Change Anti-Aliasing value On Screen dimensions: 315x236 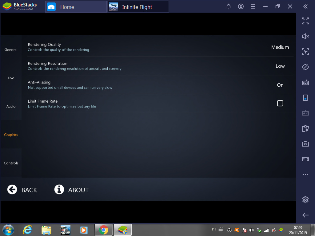[x=280, y=85]
